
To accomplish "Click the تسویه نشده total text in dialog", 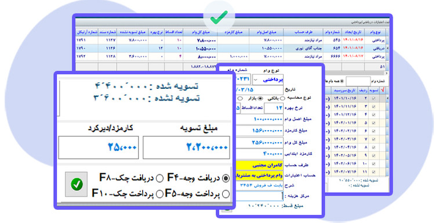I will tap(147, 98).
